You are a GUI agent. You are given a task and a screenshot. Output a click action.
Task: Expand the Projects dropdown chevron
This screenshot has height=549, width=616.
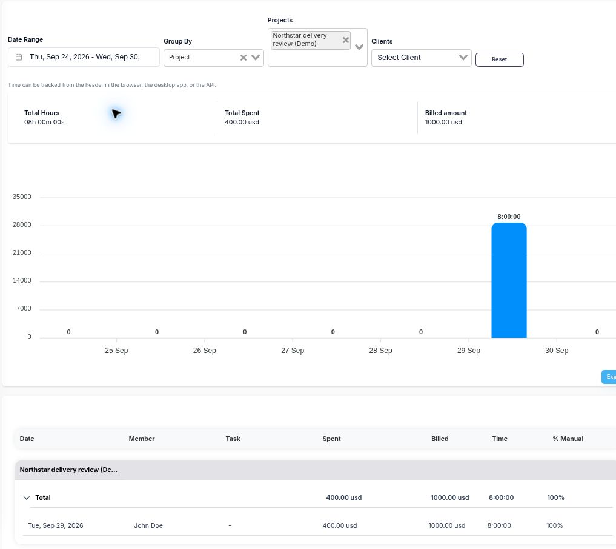[x=359, y=47]
